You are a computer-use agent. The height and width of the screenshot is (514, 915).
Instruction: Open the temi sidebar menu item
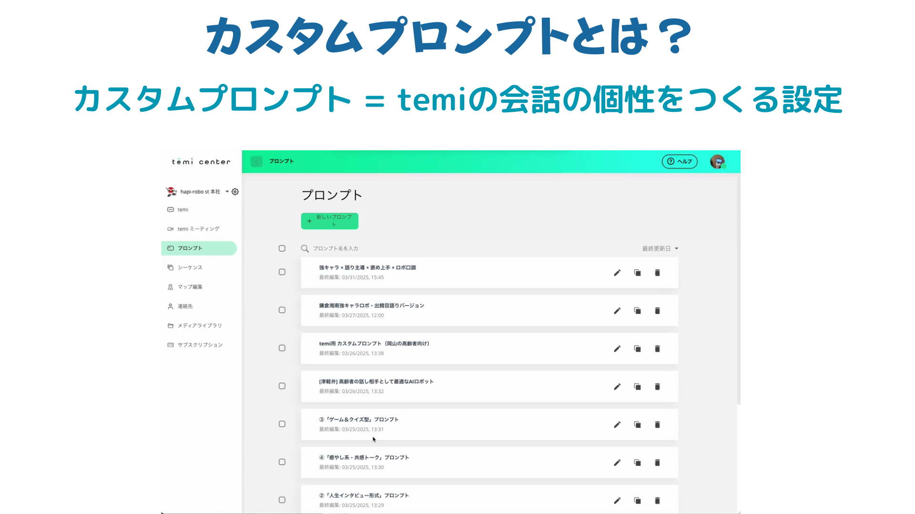[183, 209]
